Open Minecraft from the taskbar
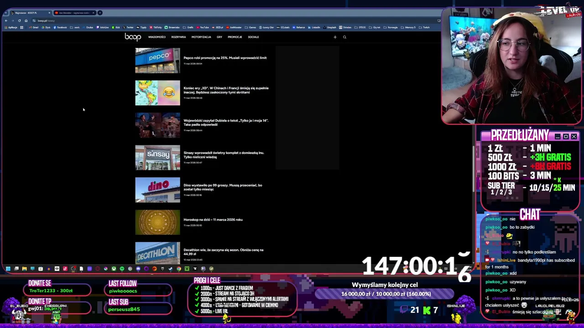This screenshot has width=584, height=328. click(187, 269)
